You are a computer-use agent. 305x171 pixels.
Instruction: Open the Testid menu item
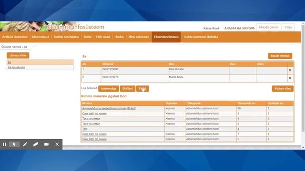[x=88, y=37]
